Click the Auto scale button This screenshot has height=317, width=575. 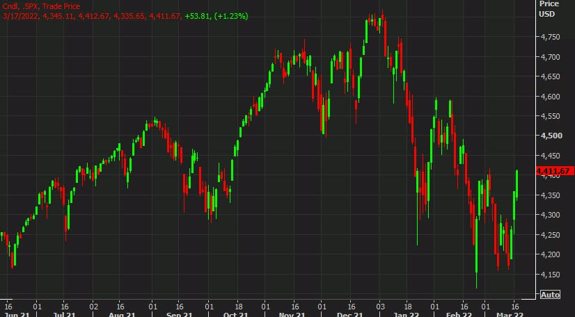(550, 295)
